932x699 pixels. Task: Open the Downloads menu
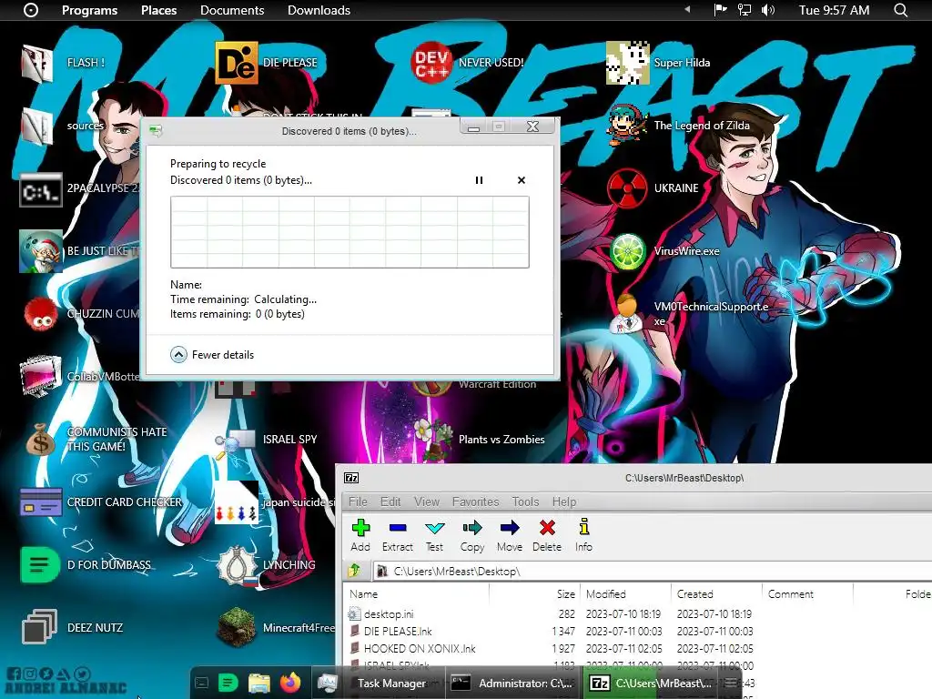[x=319, y=10]
